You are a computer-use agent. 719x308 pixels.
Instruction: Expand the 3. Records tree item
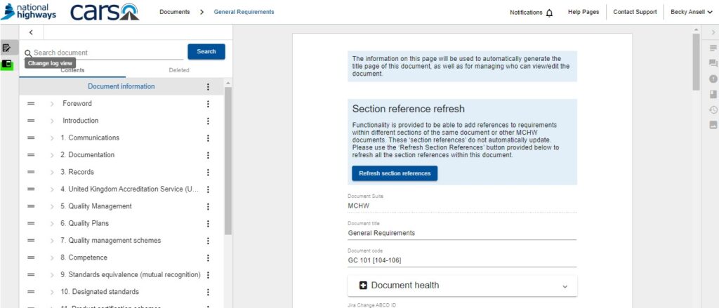pos(52,172)
